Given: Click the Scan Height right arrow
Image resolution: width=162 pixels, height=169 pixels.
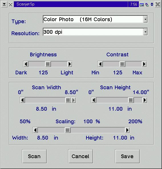Looking at the screenshot, I should point(145,100).
